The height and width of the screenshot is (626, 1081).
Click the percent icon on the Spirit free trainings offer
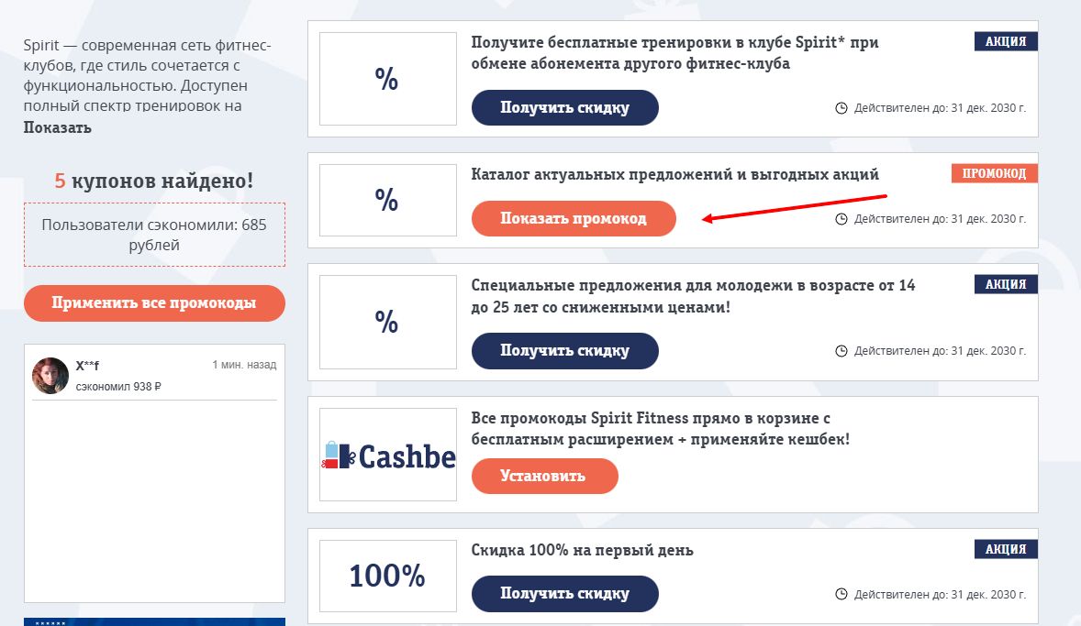(x=387, y=78)
